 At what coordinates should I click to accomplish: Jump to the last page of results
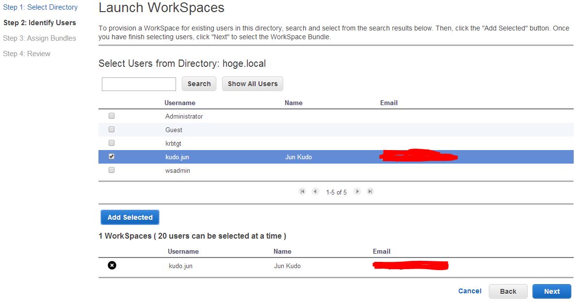pos(370,191)
